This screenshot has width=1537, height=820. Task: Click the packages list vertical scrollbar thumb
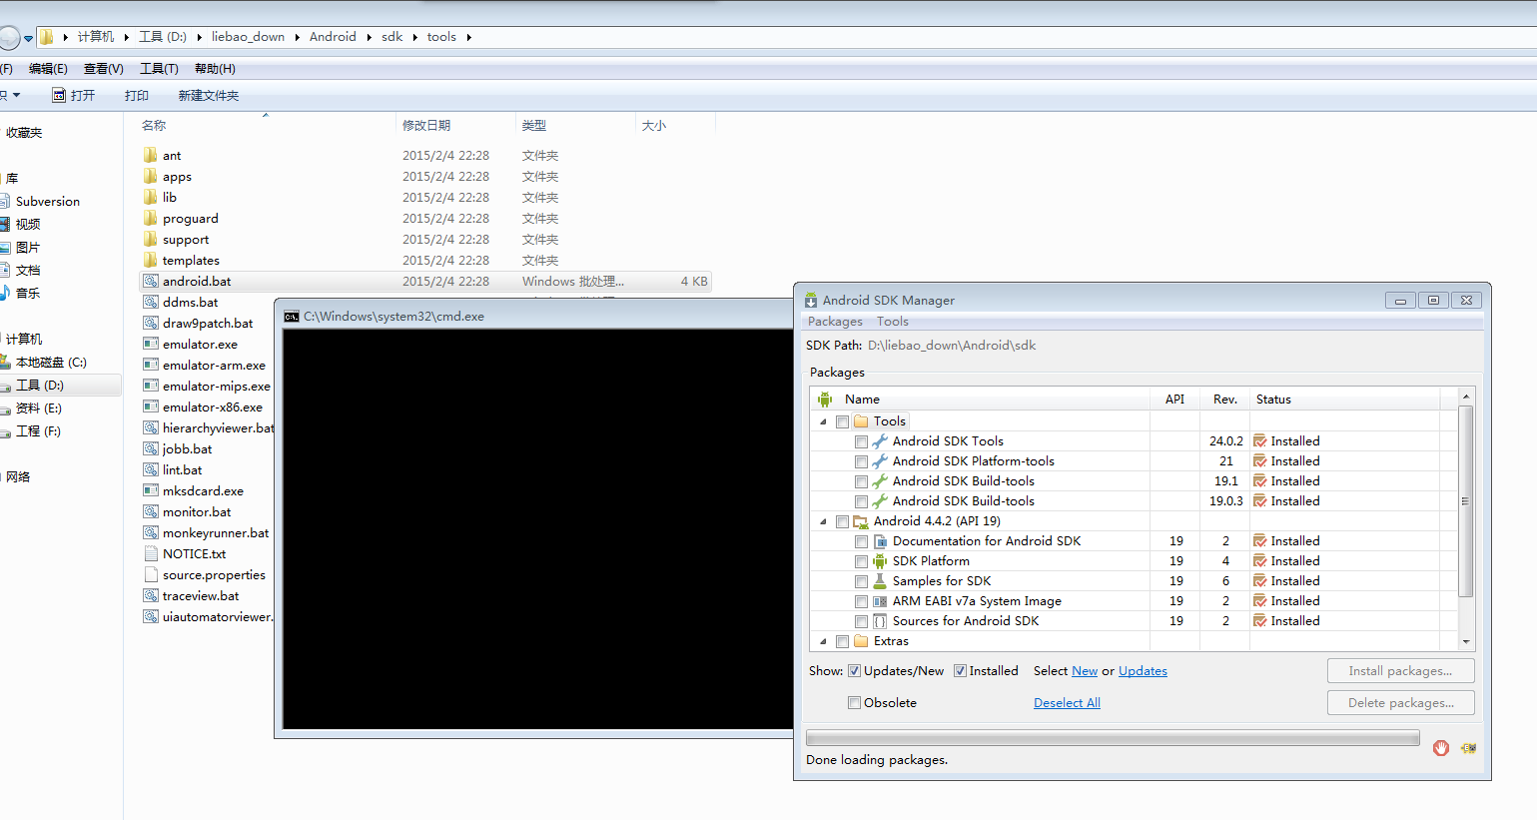point(1466,501)
